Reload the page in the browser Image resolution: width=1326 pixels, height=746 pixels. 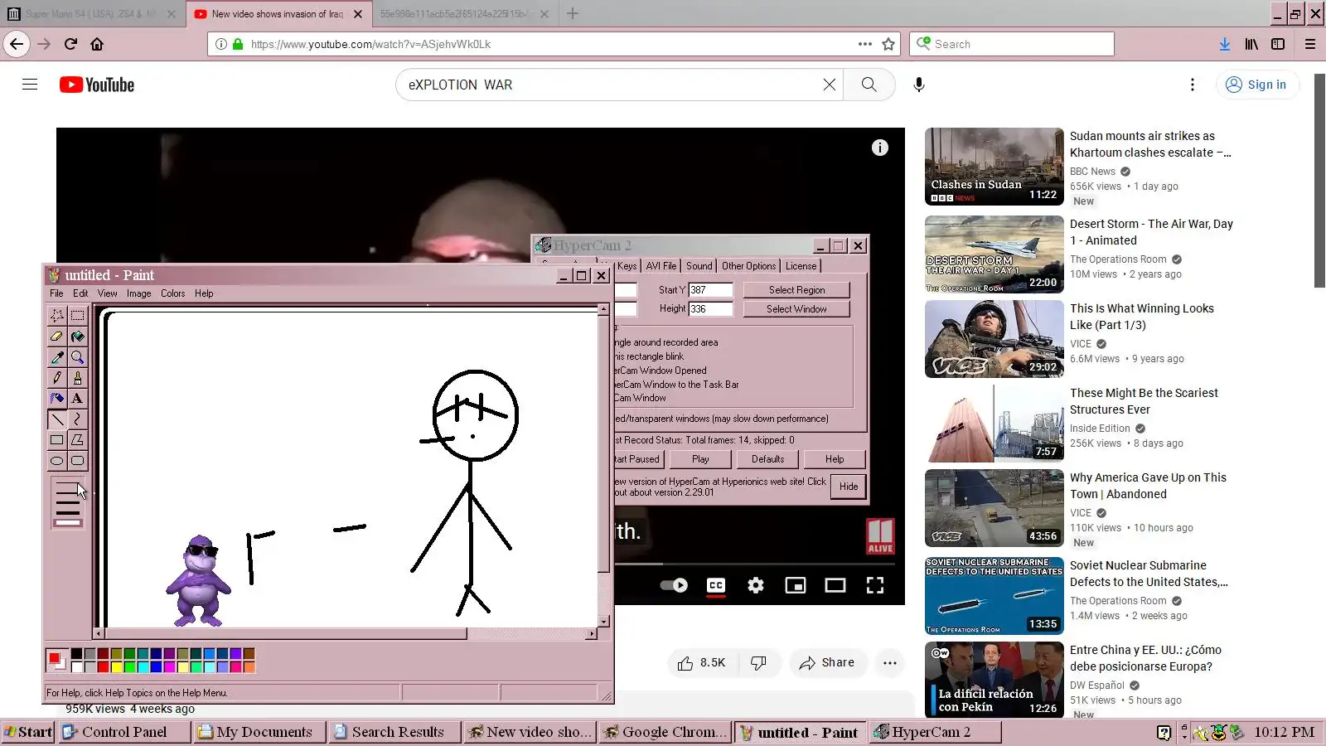coord(70,44)
